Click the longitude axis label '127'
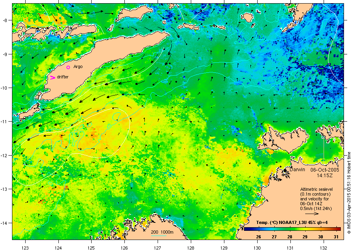This screenshot has height=252, width=352. [x=158, y=248]
